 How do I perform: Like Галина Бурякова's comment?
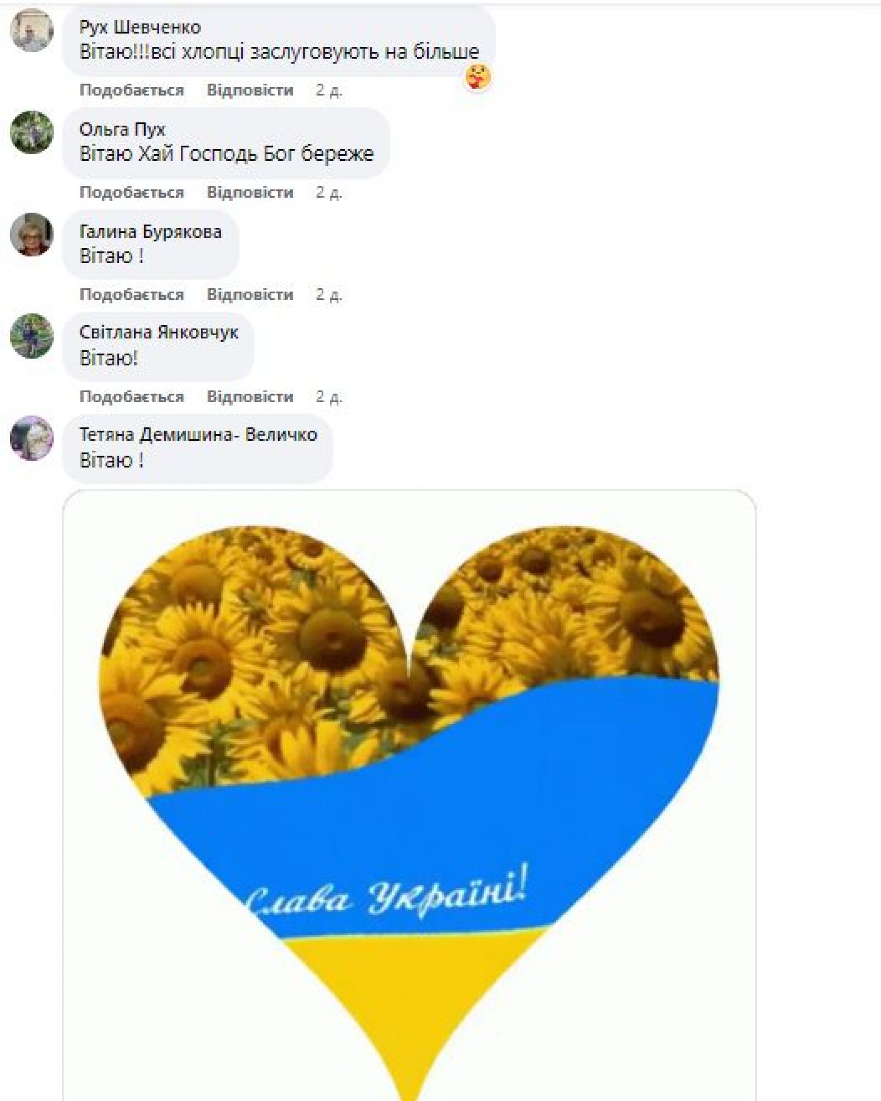coord(132,295)
